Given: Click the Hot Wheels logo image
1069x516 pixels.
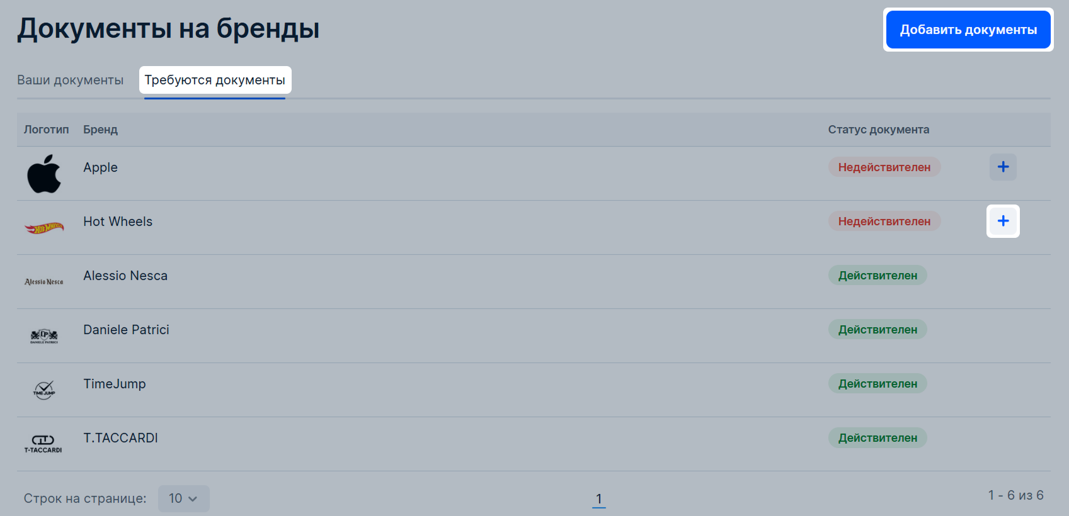Looking at the screenshot, I should 44,228.
